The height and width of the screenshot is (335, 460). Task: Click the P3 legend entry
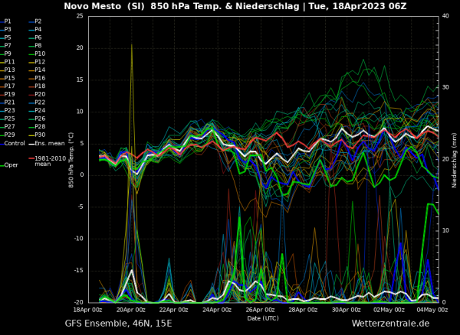(x=5, y=29)
